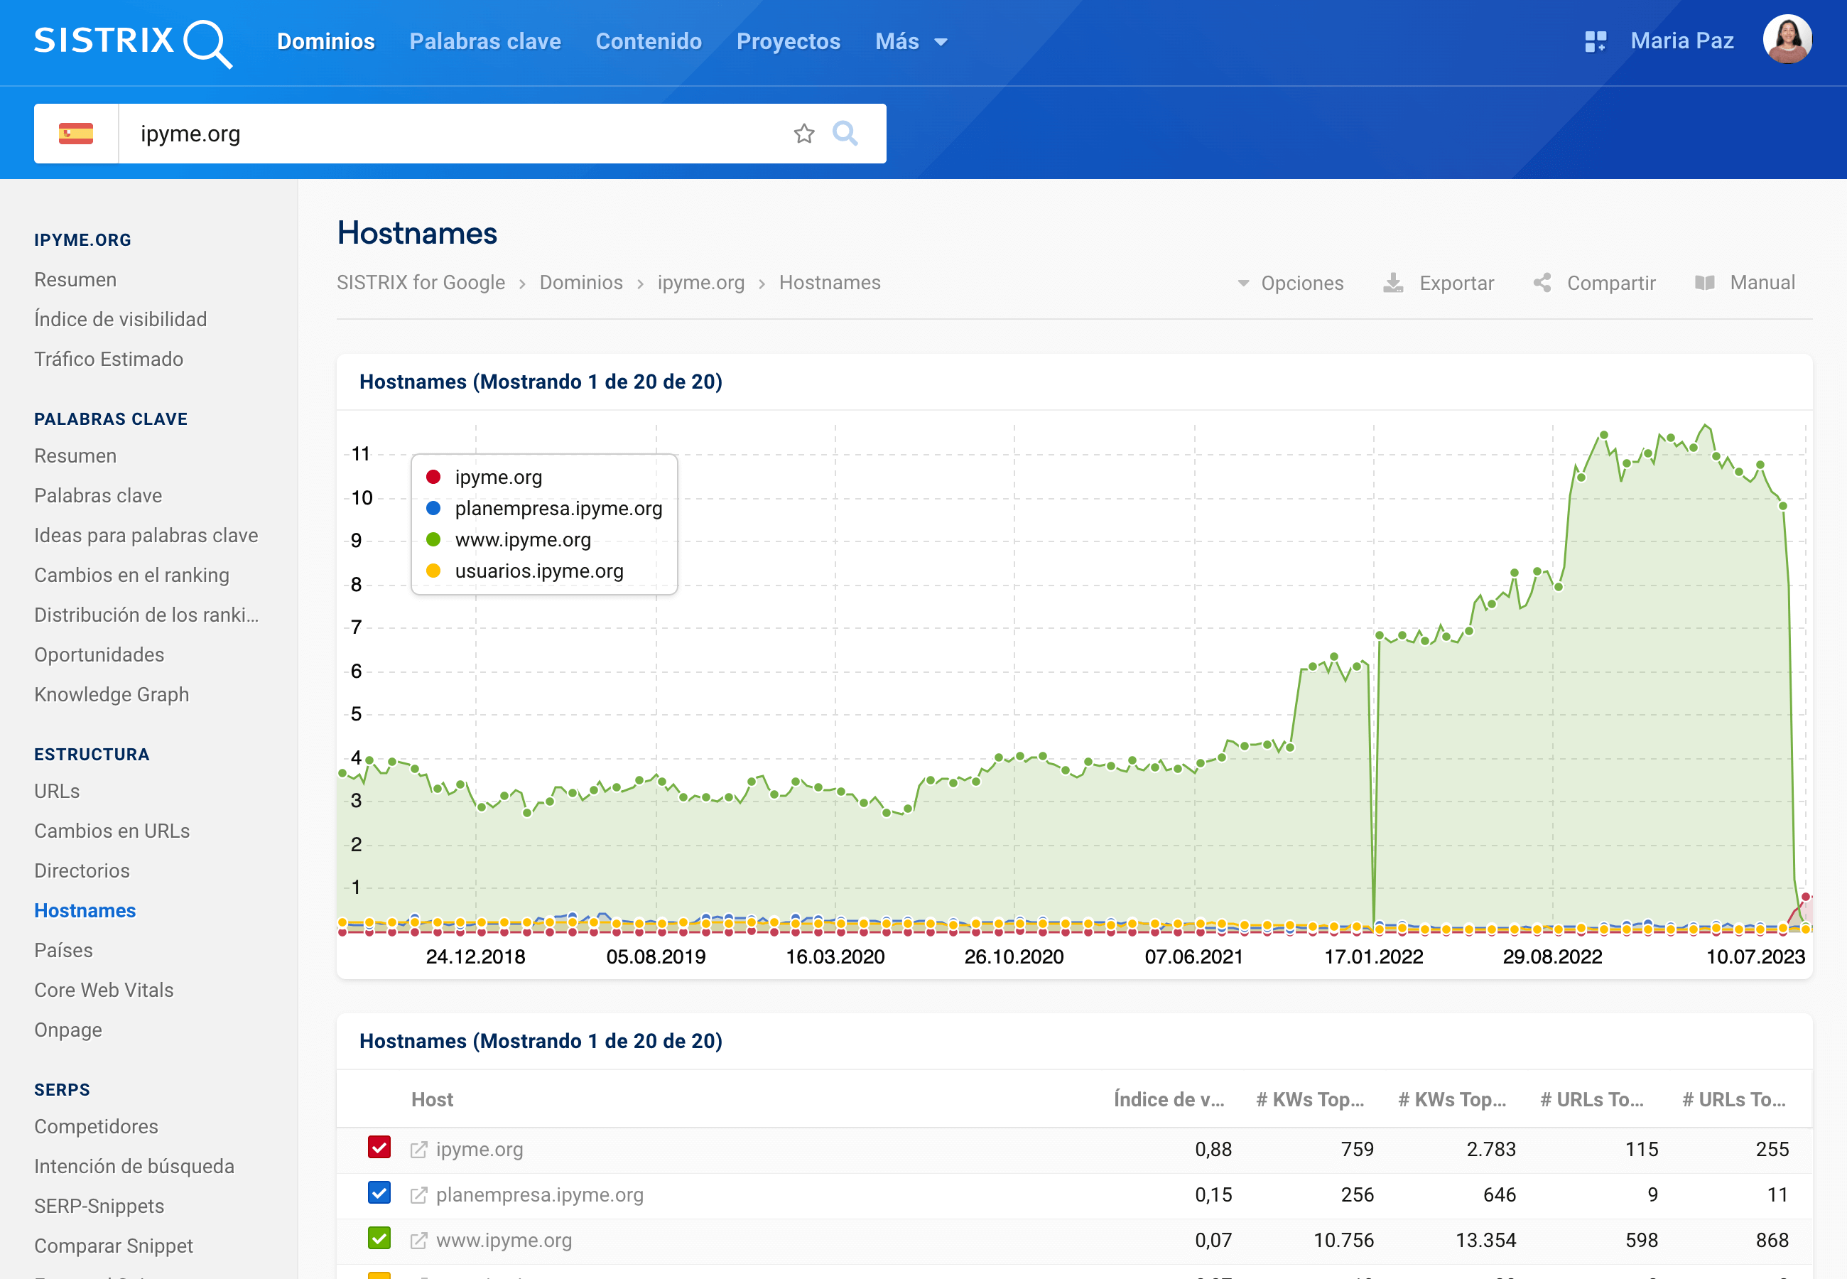Screen dimensions: 1847x1279
Task: Click www.ipyme.org green legend dot in chart
Action: tap(433, 539)
